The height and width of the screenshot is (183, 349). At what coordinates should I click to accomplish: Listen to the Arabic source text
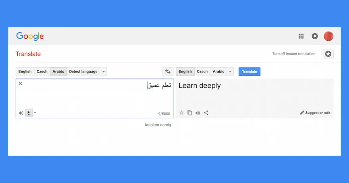click(x=21, y=113)
